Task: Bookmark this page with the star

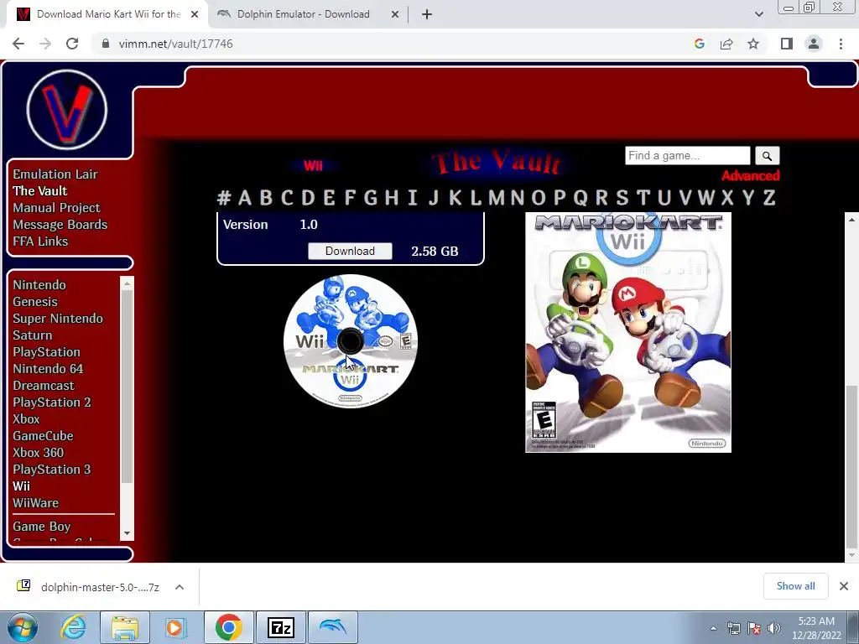Action: pyautogui.click(x=753, y=44)
